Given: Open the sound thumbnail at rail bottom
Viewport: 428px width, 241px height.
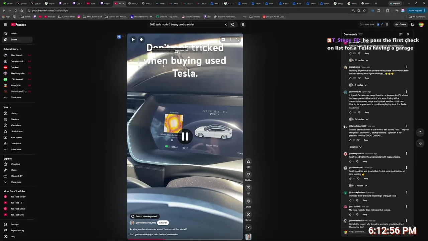Looking at the screenshot, I should 248,237.
